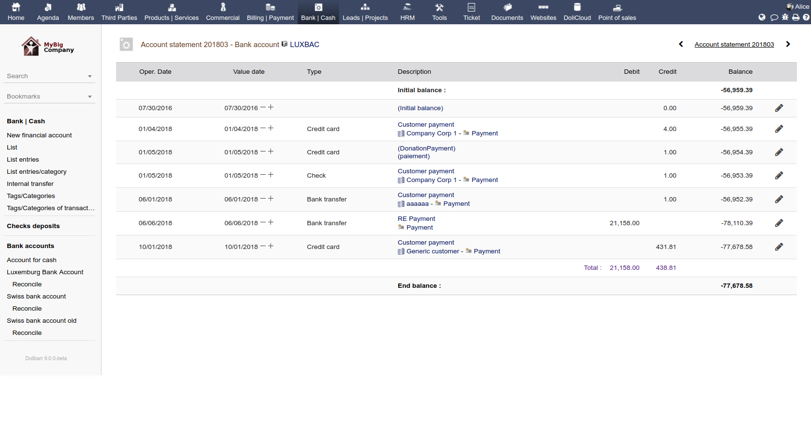Viewport: 811px width, 432px height.
Task: Decrease value date of 06/06/2018 entry
Action: coord(263,222)
